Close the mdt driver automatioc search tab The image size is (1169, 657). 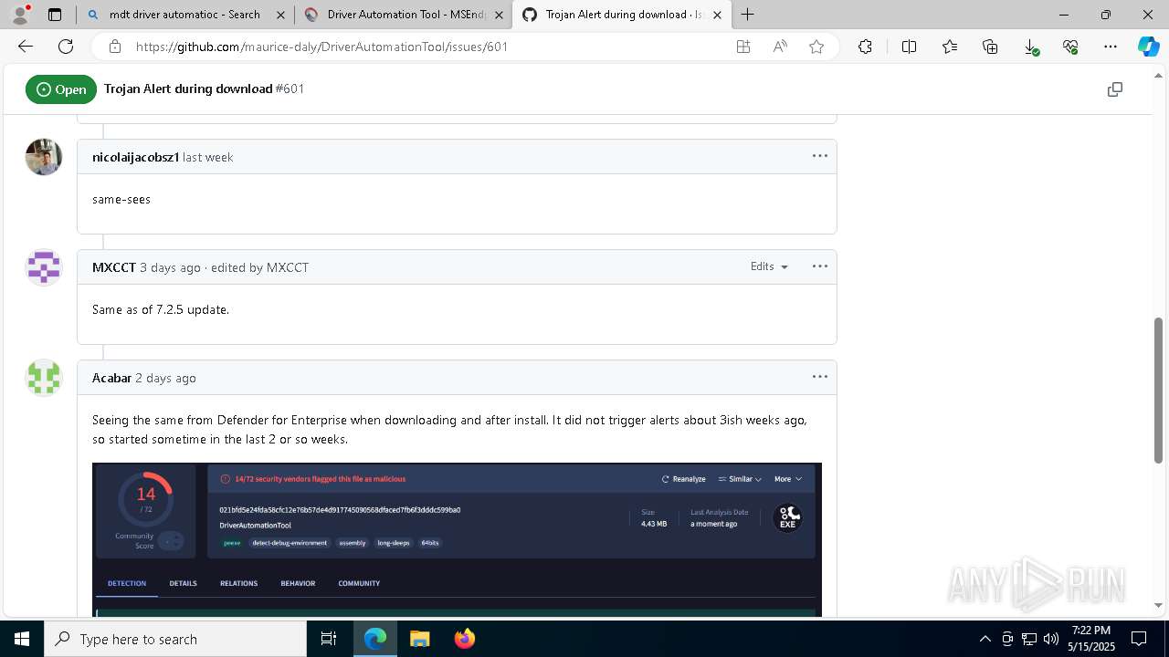281,15
